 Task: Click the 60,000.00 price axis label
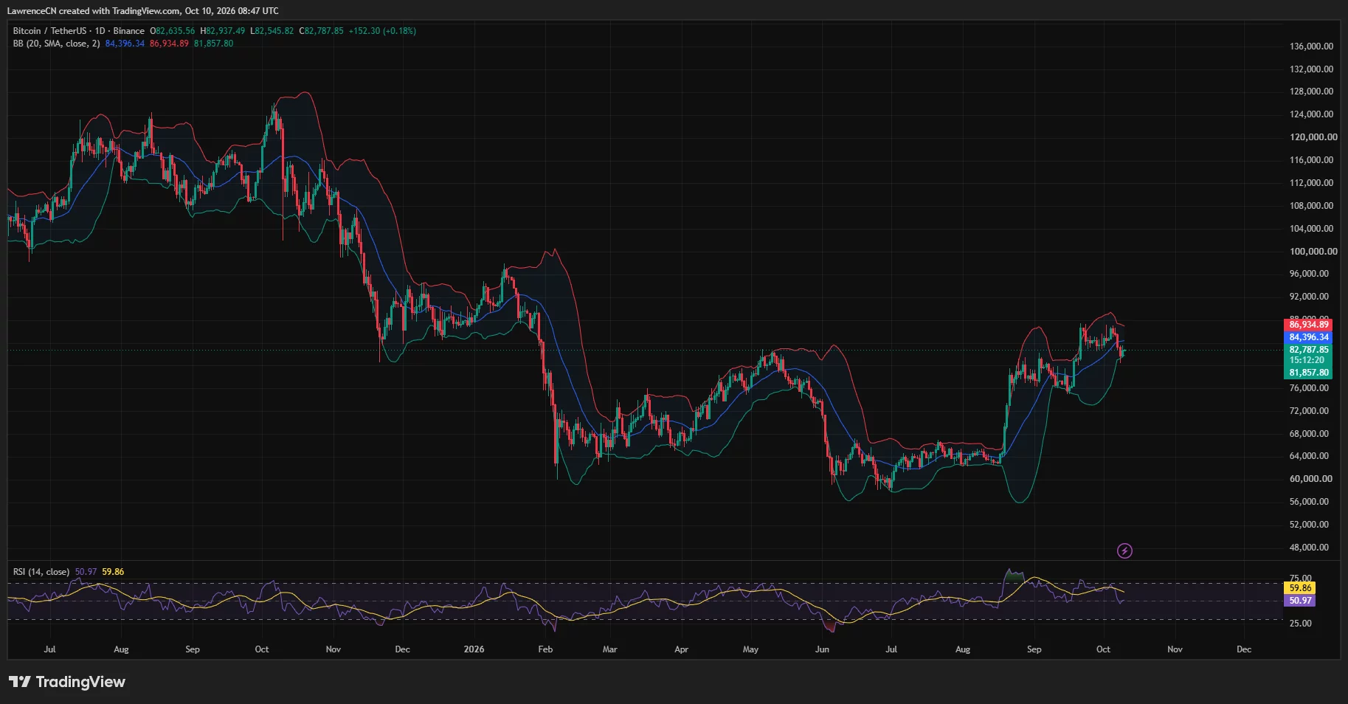(1310, 479)
